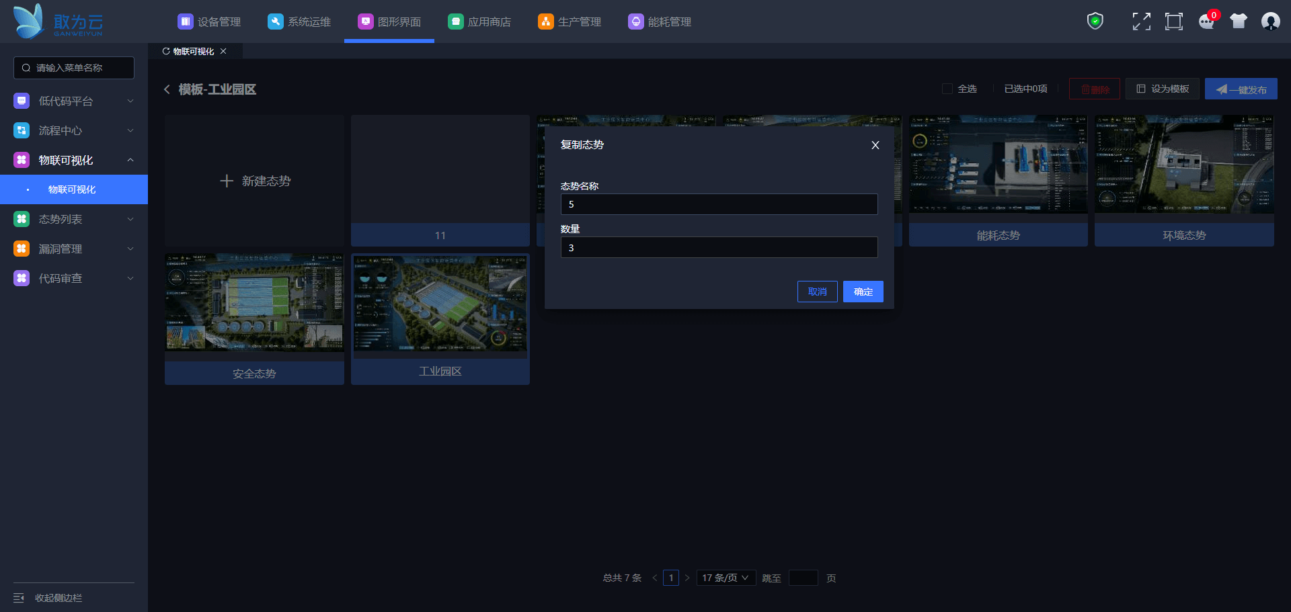Expand the 流程中心 menu
1291x612 pixels.
point(130,130)
